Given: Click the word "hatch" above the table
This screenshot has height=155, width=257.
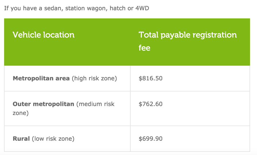Looking at the screenshot, I should [118, 8].
